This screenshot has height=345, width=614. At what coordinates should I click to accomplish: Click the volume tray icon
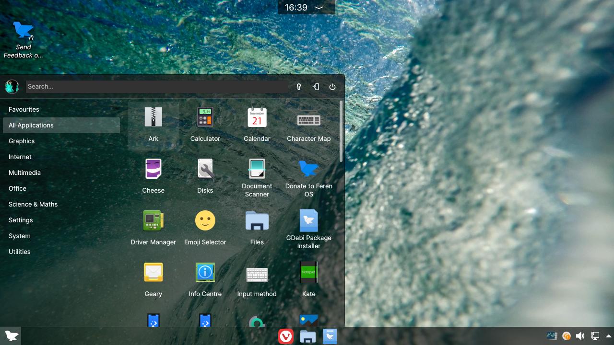580,336
